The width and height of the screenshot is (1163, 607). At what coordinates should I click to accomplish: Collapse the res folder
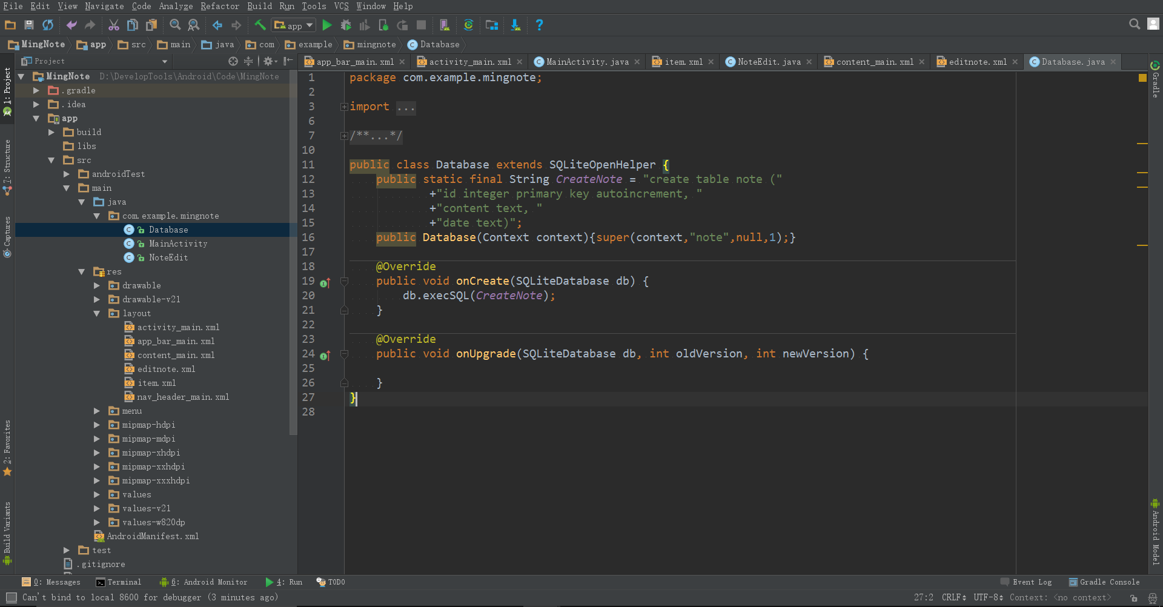click(x=82, y=271)
